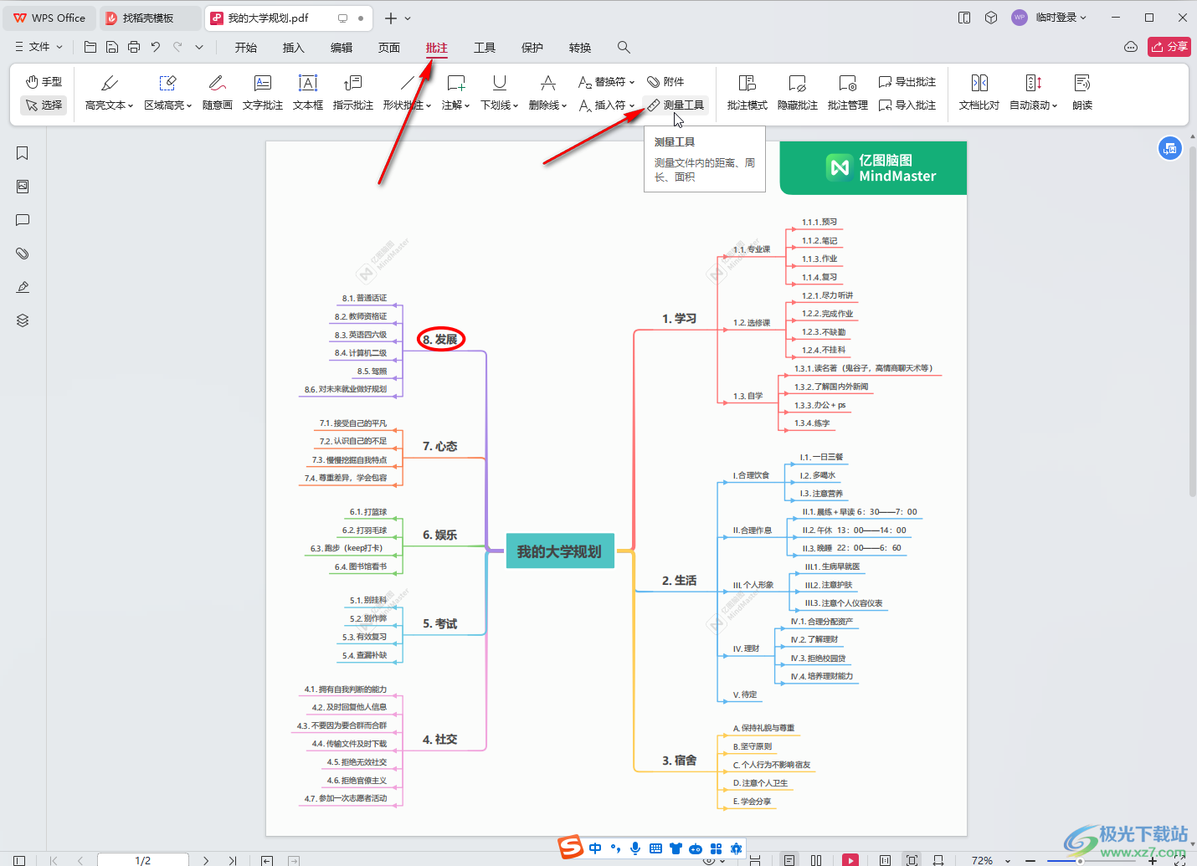Switch to the Start tab
The height and width of the screenshot is (866, 1197).
point(246,48)
